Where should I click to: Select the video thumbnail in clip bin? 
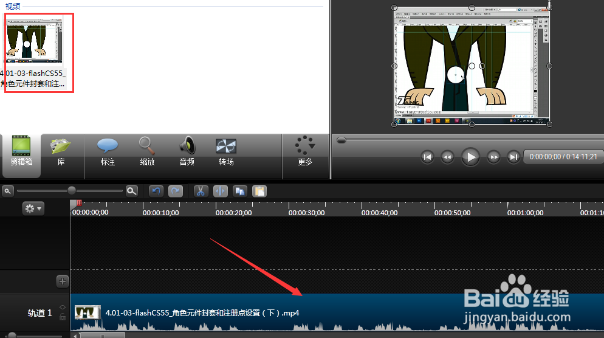(34, 41)
